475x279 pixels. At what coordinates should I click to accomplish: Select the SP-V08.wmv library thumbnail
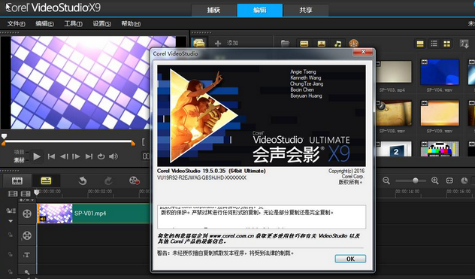394,114
